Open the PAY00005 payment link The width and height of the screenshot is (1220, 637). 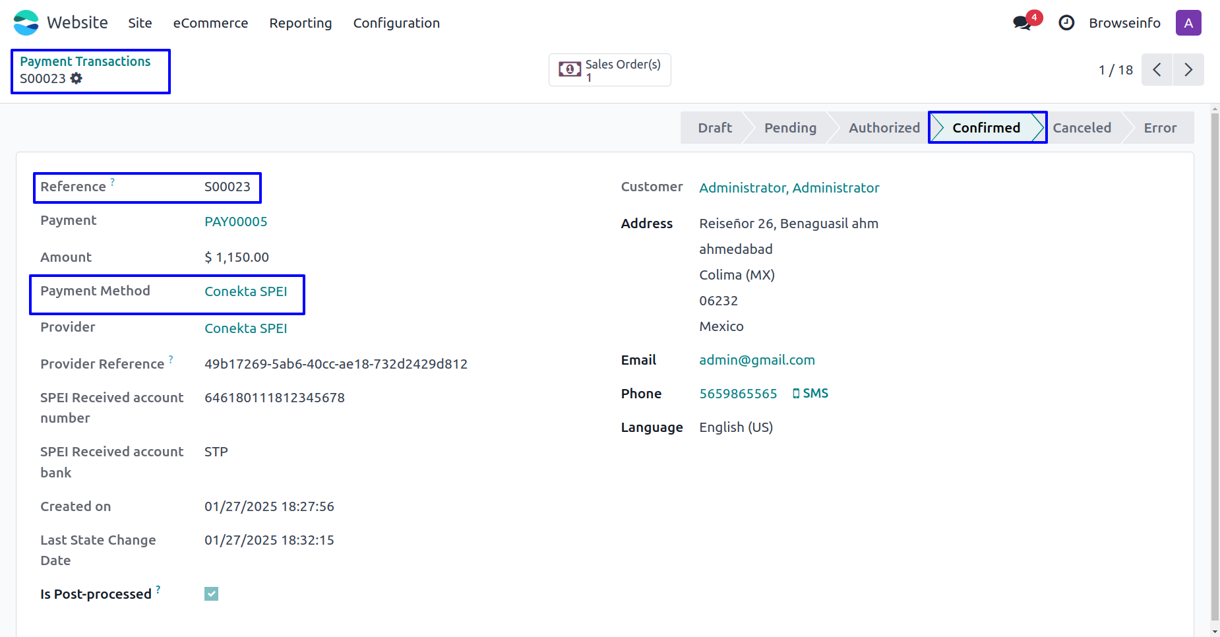235,222
